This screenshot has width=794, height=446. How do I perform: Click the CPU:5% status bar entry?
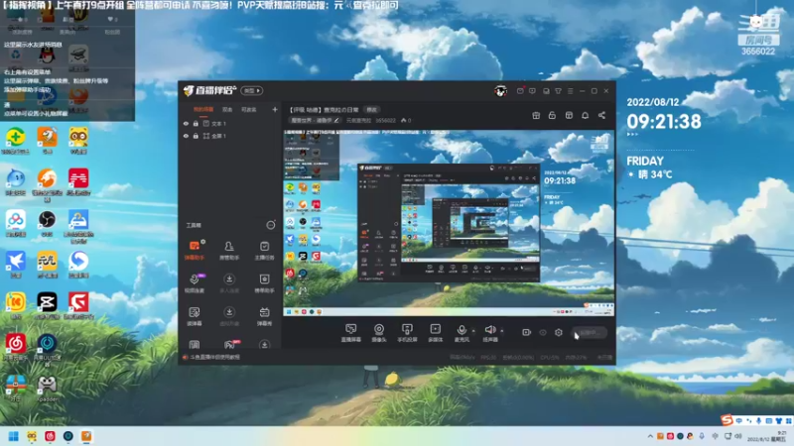(x=551, y=358)
